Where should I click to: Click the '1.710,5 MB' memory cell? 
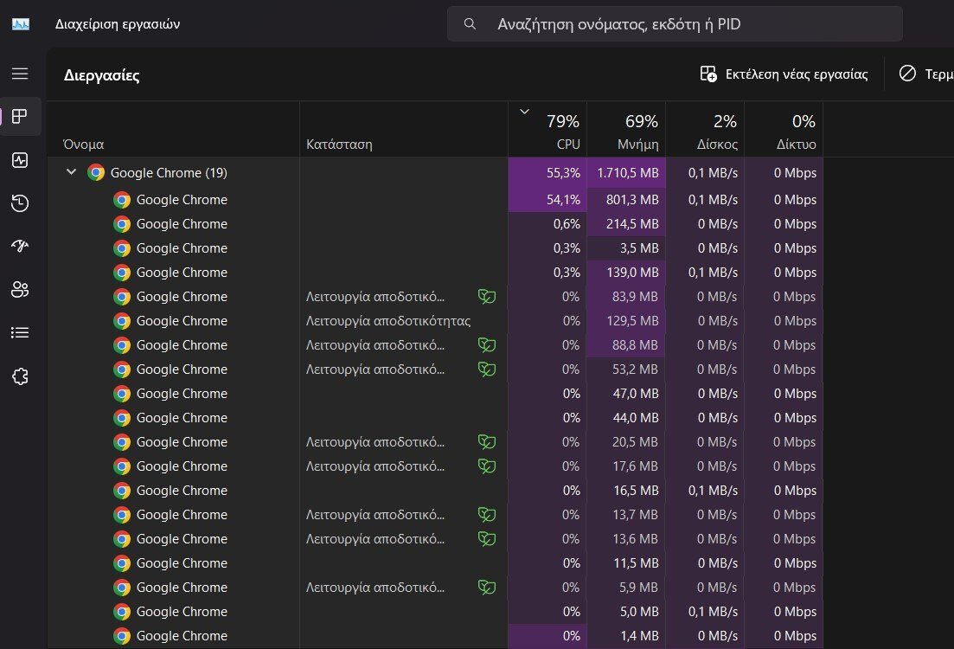(x=626, y=173)
